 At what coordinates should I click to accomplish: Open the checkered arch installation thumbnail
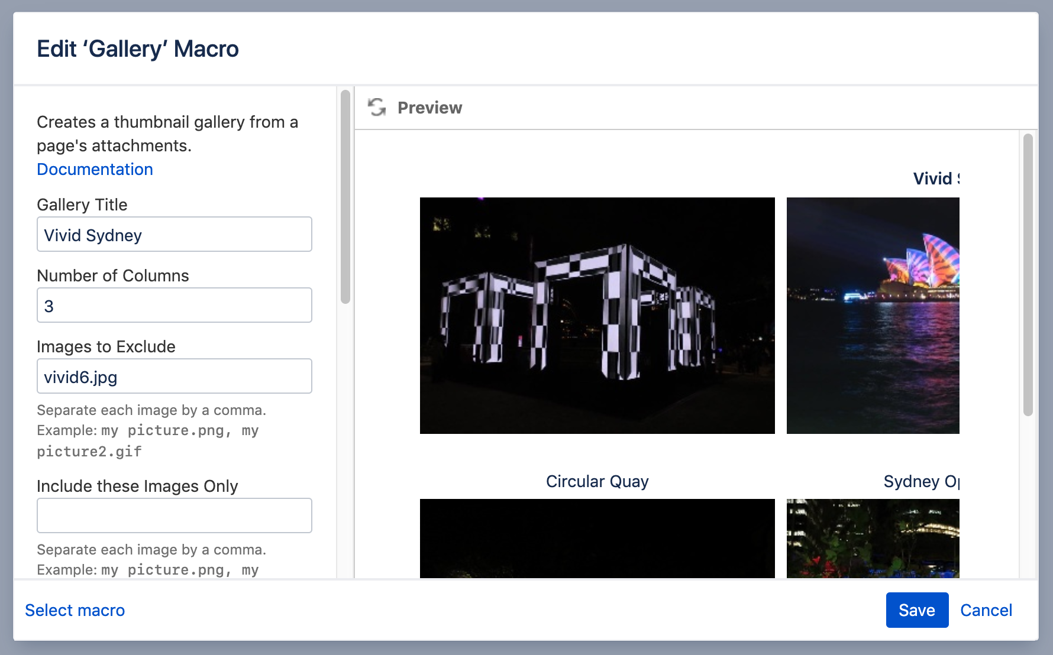(597, 316)
